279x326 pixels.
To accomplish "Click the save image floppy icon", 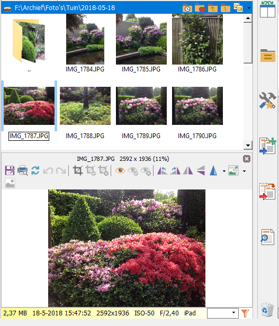I will click(x=10, y=170).
